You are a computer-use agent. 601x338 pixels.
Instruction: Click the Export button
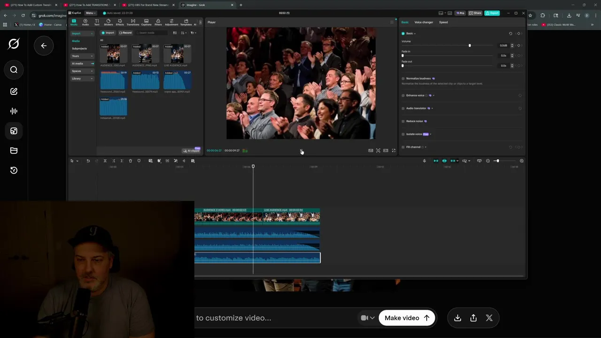point(492,13)
